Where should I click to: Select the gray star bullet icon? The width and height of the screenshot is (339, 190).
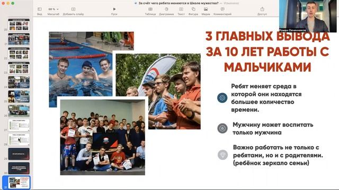222,128
